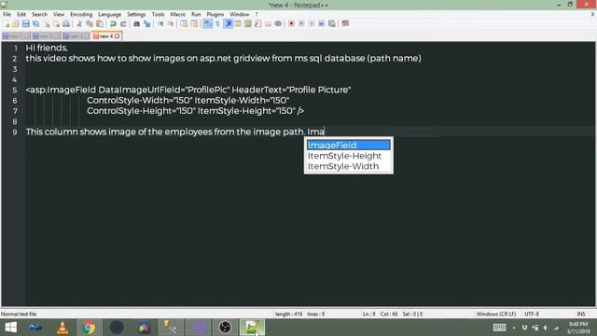Start macro recording with red record icon
Image resolution: width=597 pixels, height=336 pixels.
(x=291, y=24)
